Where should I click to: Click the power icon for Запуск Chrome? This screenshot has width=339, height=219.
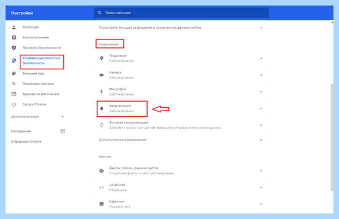pyautogui.click(x=14, y=104)
